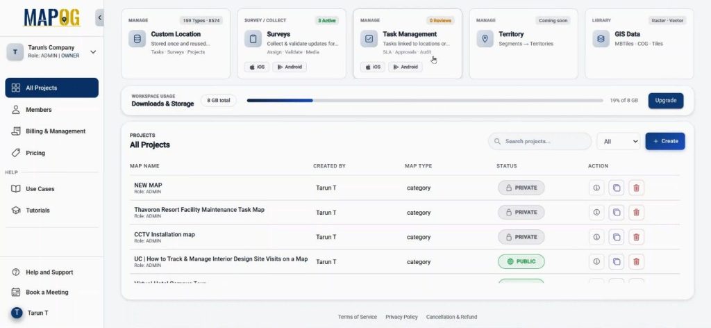Click the 8 GB total badge
711x328 pixels.
point(219,100)
